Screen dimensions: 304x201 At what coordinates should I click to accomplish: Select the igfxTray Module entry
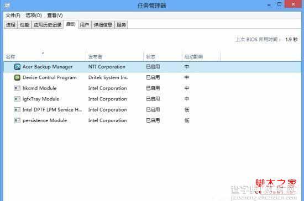[x=41, y=99]
